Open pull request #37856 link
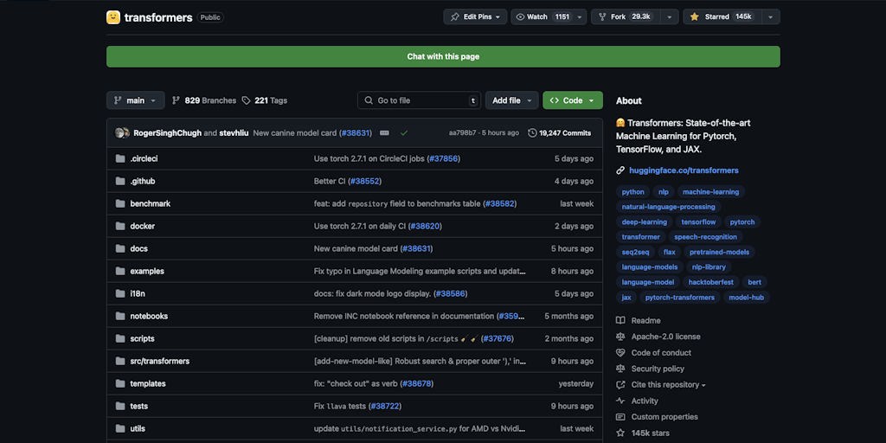Image resolution: width=886 pixels, height=443 pixels. (444, 159)
